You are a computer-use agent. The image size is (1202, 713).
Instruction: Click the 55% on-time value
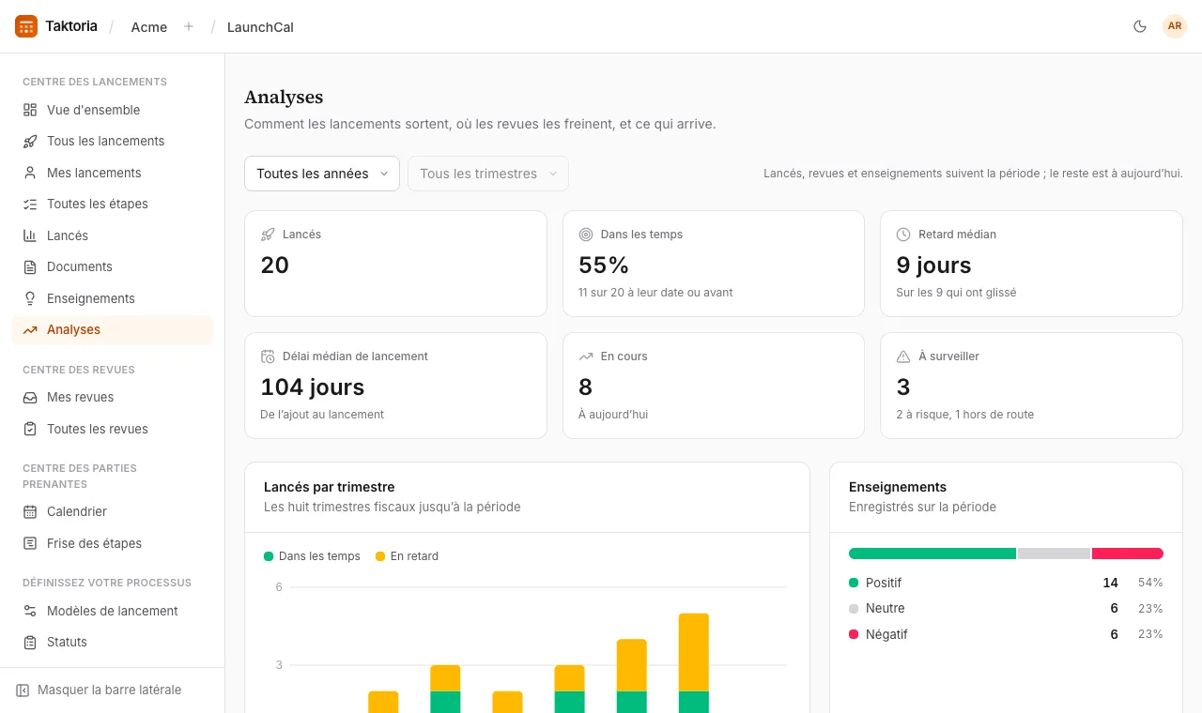pos(604,265)
